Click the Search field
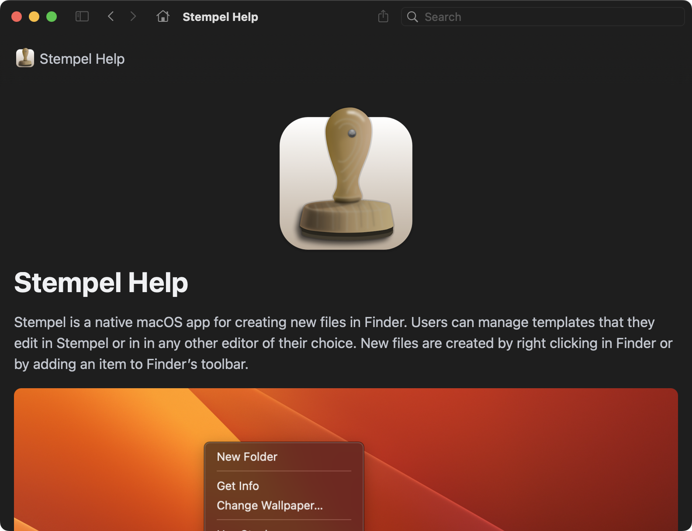692x531 pixels. tap(543, 17)
